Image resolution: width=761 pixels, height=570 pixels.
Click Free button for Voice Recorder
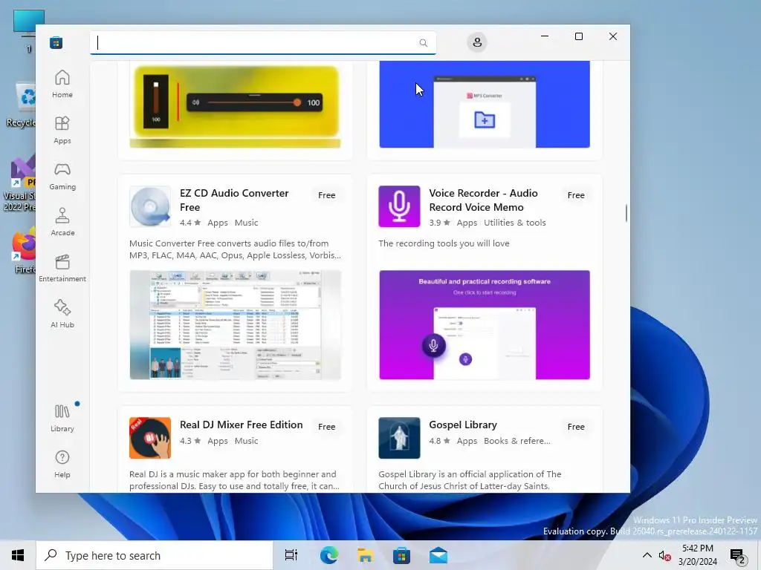(576, 195)
